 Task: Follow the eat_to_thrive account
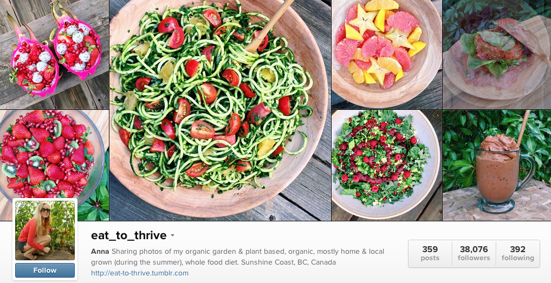(45, 271)
